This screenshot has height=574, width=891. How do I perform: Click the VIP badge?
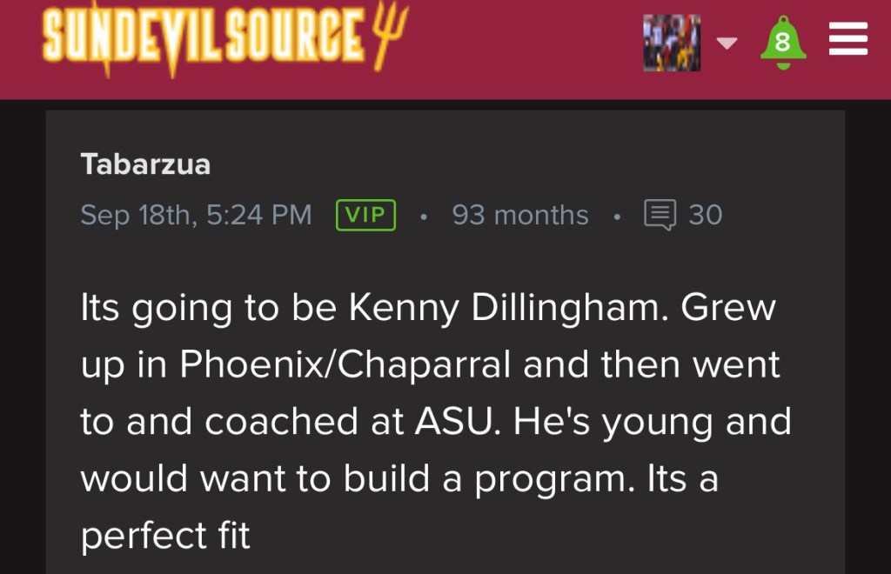click(x=365, y=215)
